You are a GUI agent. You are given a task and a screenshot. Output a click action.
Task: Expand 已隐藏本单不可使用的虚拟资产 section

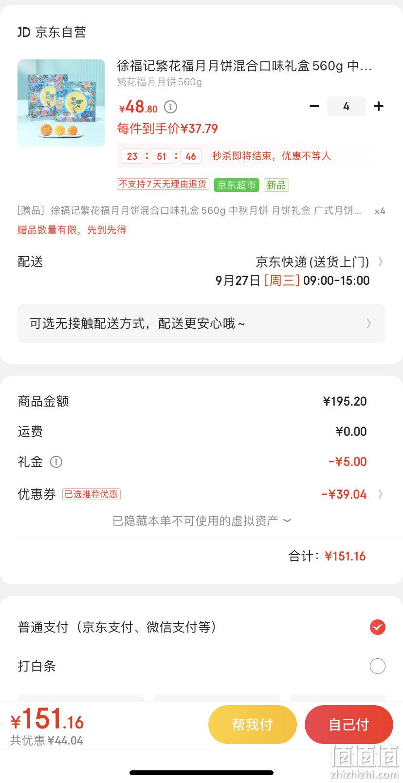tap(201, 521)
